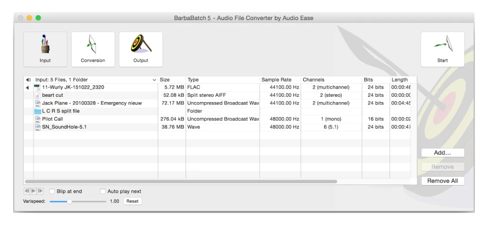Image resolution: width=488 pixels, height=225 pixels.
Task: Click the play playback button
Action: click(x=33, y=191)
